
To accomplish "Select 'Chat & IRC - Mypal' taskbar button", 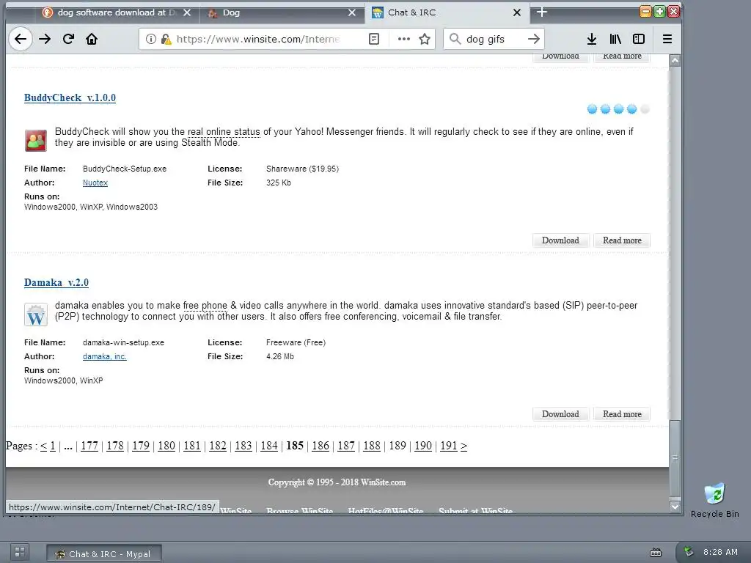I will [x=104, y=553].
